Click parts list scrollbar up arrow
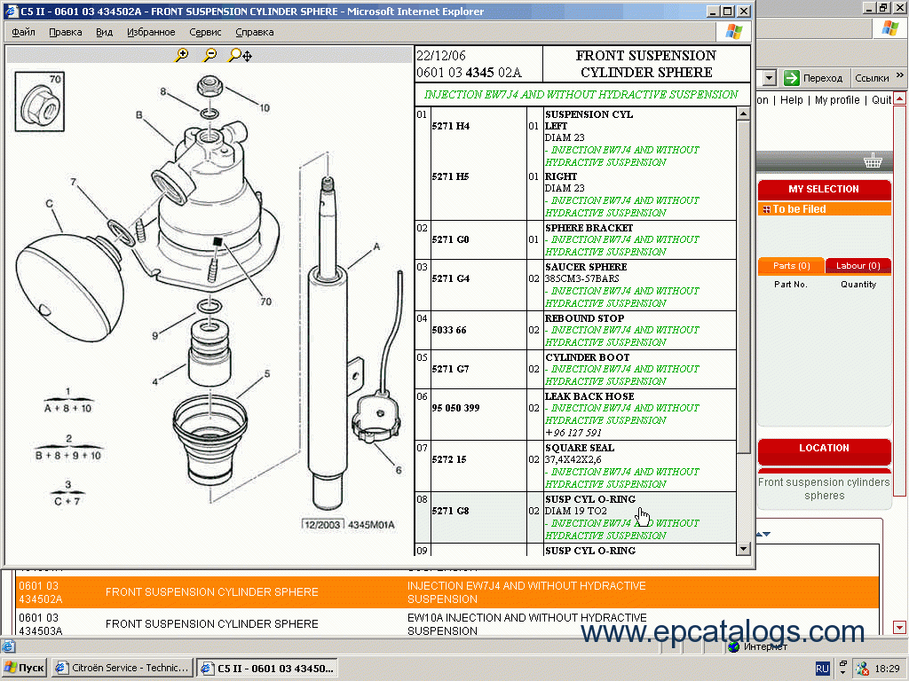Screen dimensions: 909x681 (x=743, y=114)
